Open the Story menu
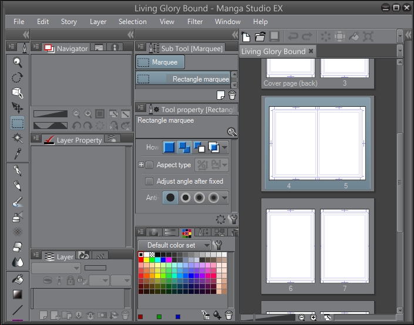 point(69,22)
